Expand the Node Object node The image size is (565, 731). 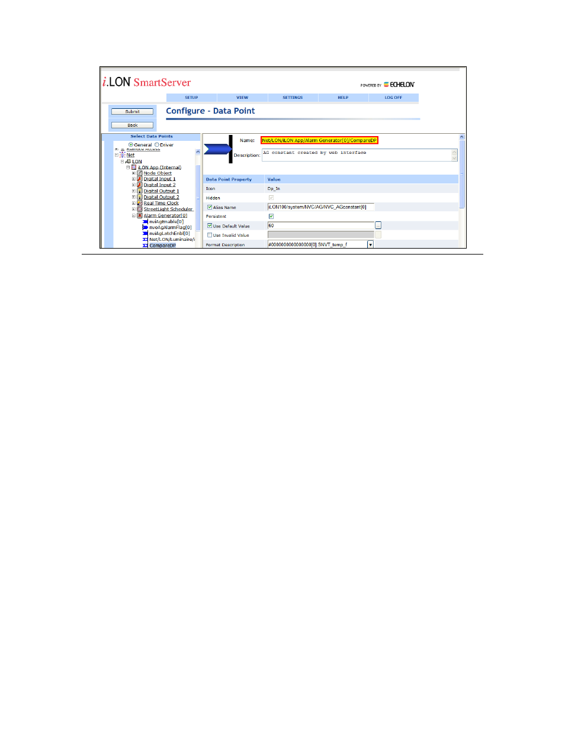[134, 173]
